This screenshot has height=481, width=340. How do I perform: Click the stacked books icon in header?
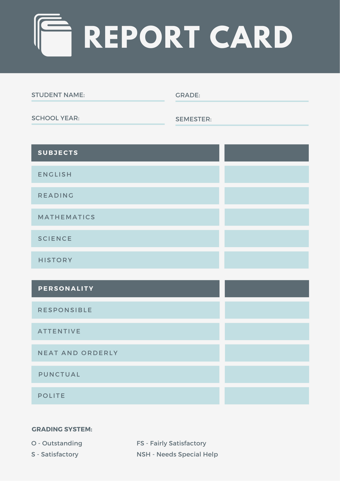(53, 35)
